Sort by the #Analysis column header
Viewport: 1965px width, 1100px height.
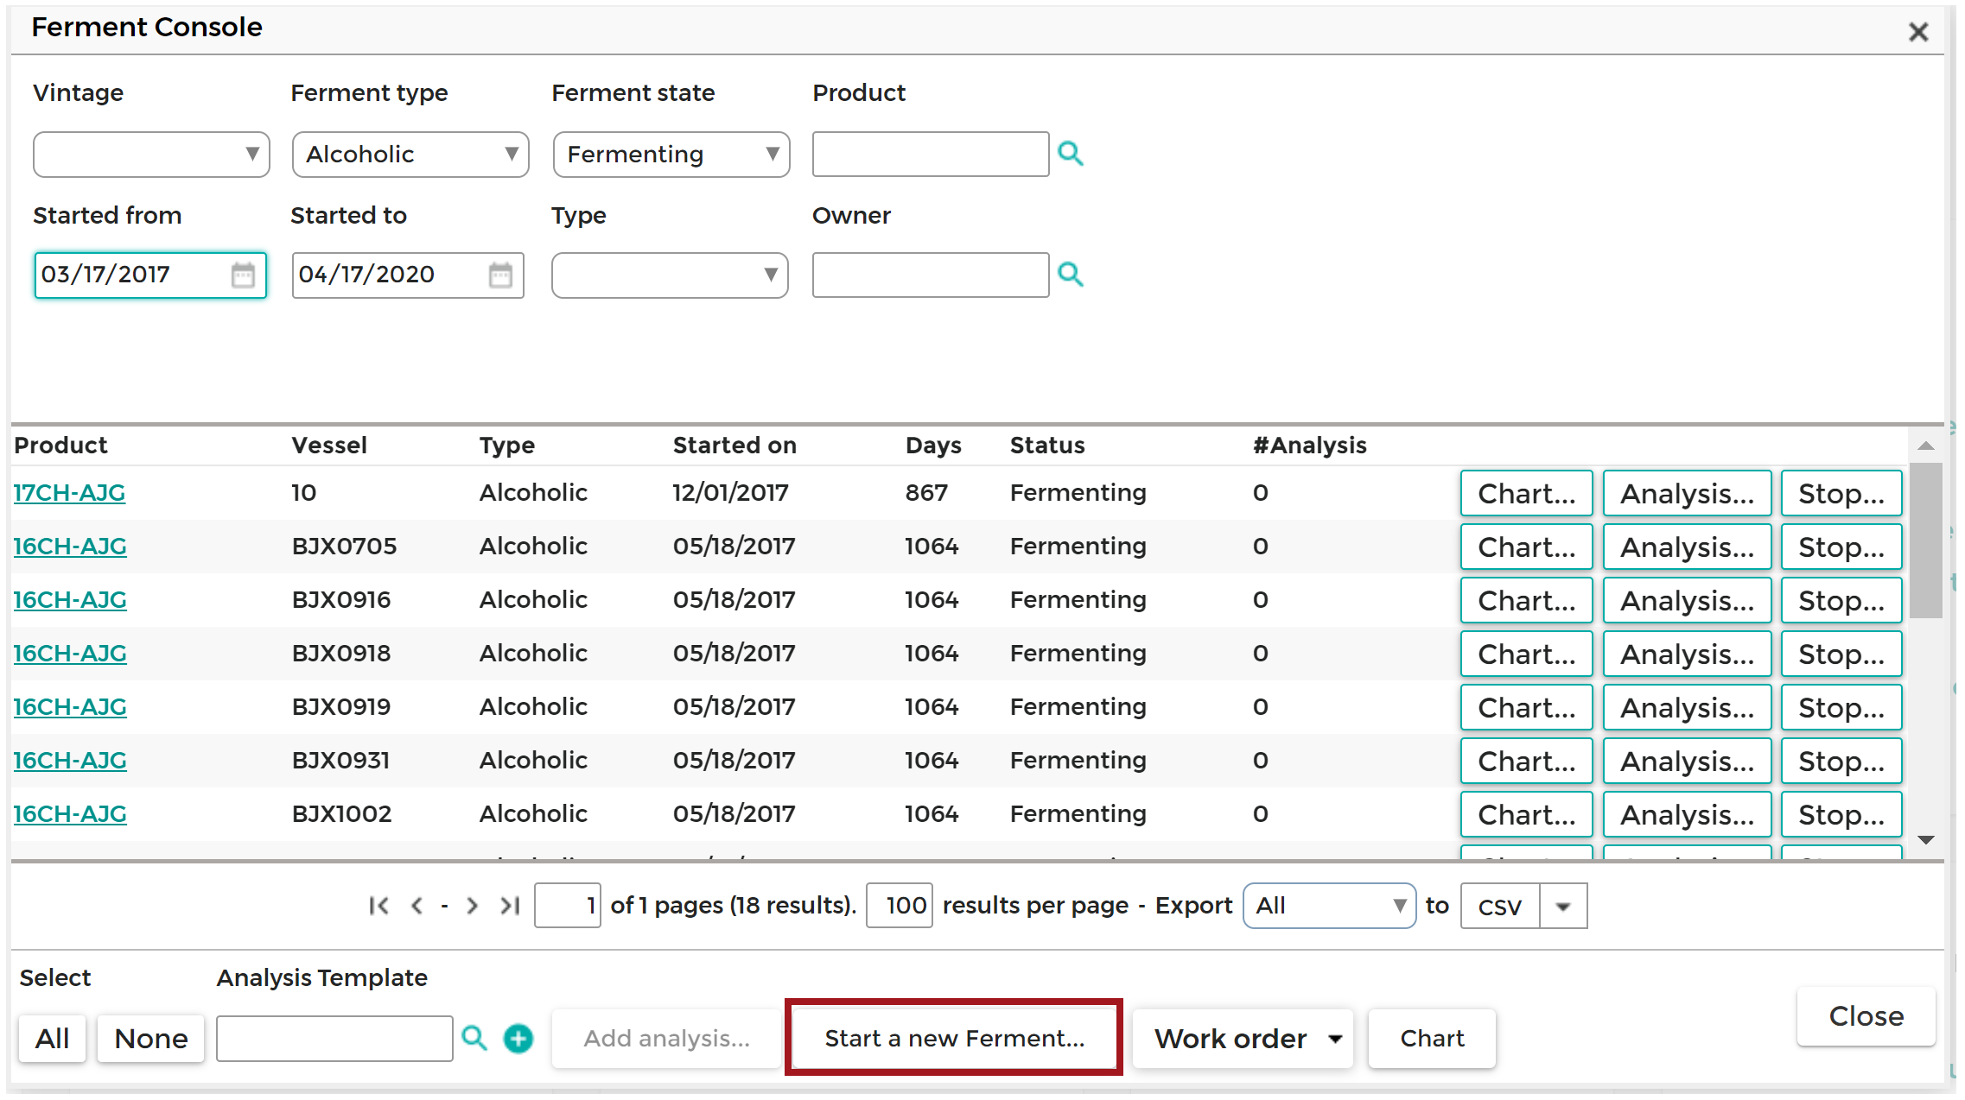[x=1310, y=445]
